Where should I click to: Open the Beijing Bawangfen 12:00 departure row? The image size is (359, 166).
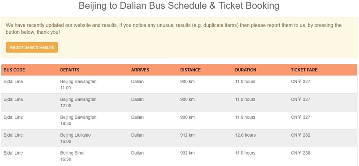tap(179, 102)
